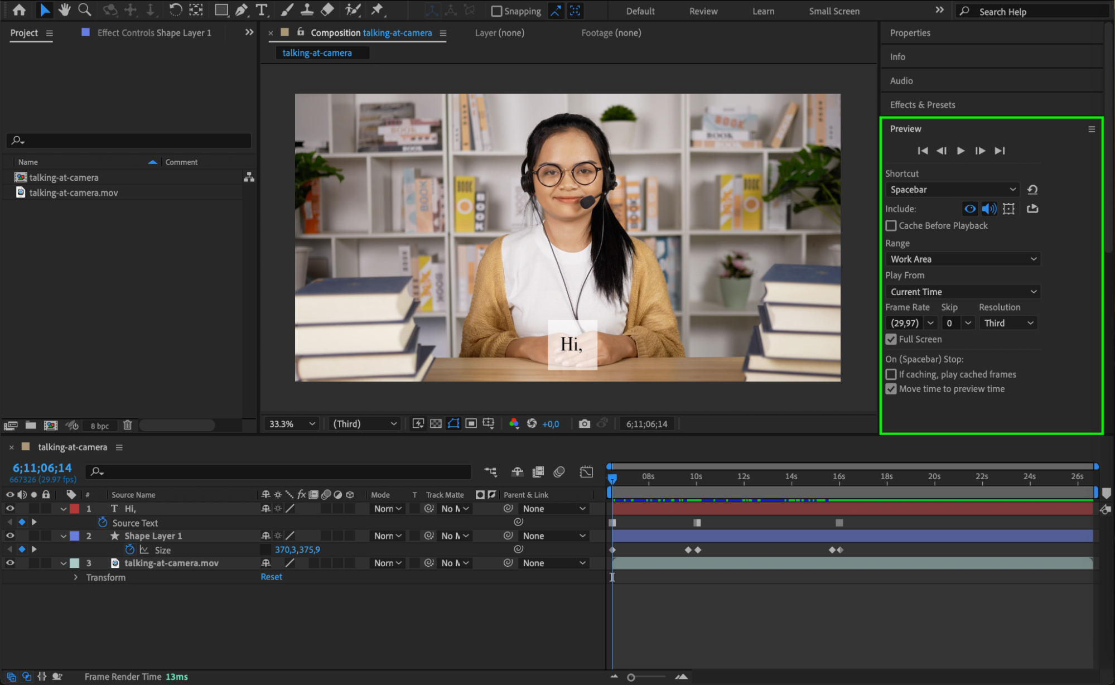Viewport: 1115px width, 685px height.
Task: Click the red label swatch of layer 1
Action: 74,509
